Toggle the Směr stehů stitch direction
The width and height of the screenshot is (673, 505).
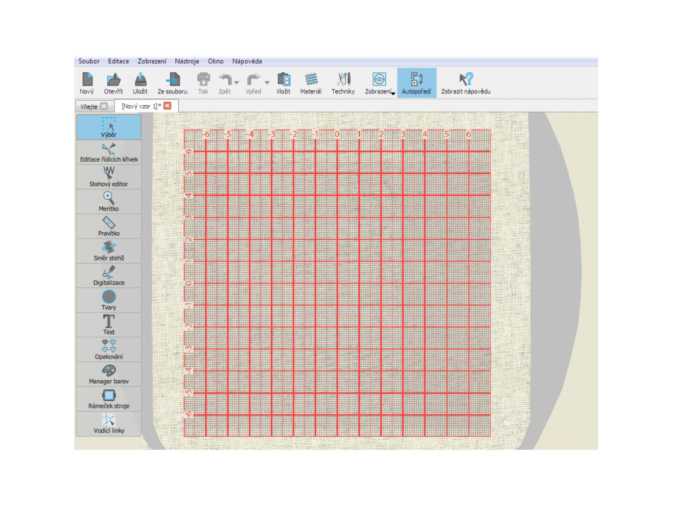click(108, 251)
